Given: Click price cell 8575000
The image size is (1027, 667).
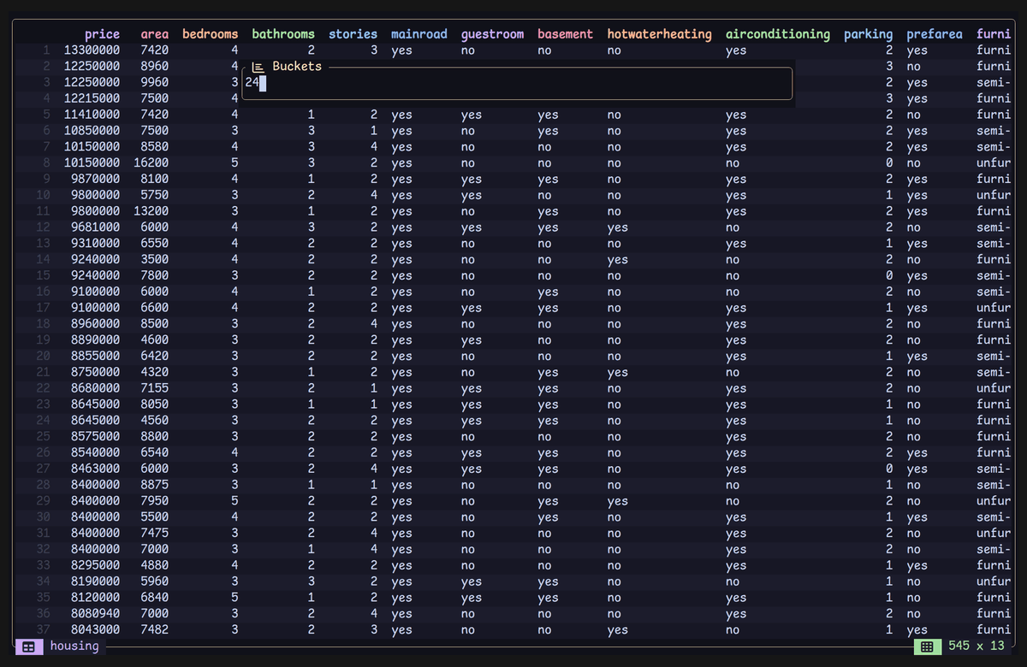Looking at the screenshot, I should click(x=95, y=437).
